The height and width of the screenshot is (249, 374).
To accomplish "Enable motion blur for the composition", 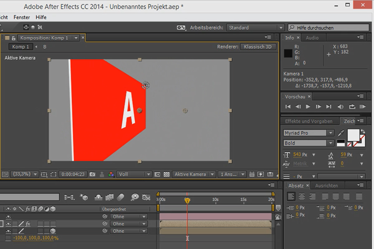I will (121, 197).
